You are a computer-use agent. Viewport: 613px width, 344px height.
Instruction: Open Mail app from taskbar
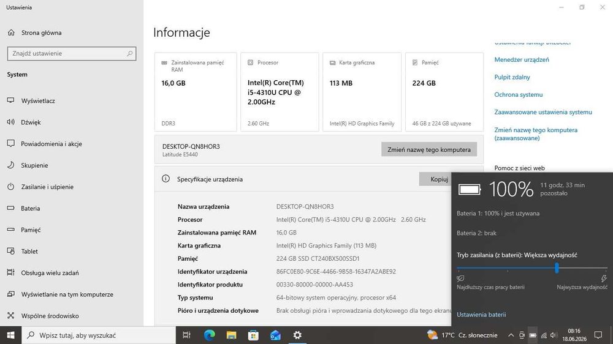click(x=275, y=335)
